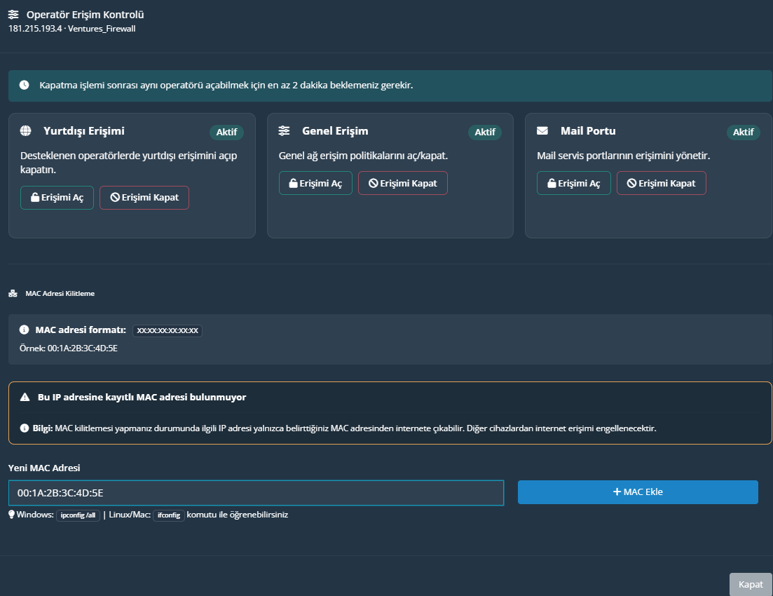Click the 2 dakika wait notice text
This screenshot has height=596, width=773.
[226, 85]
